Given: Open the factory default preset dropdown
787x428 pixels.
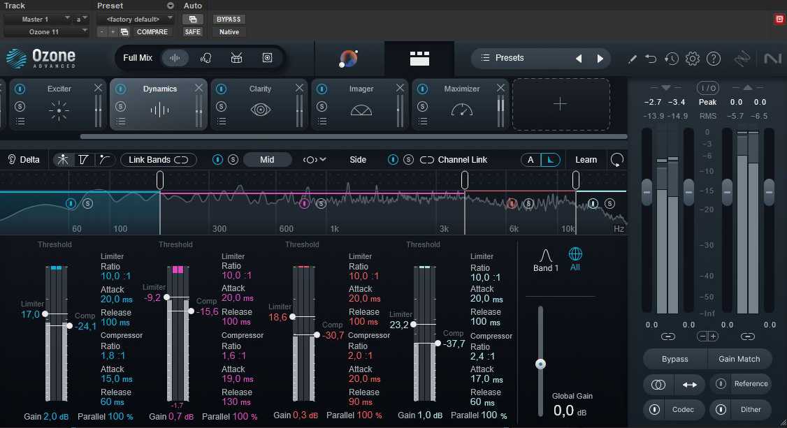Looking at the screenshot, I should pos(136,19).
